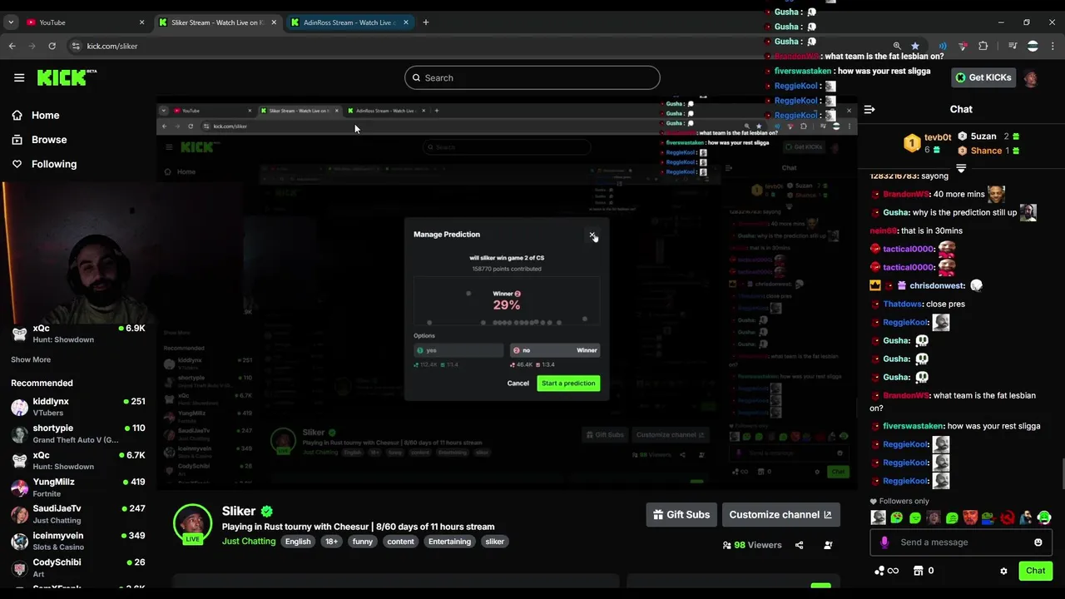Switch to the YouTube tab

pos(83,22)
